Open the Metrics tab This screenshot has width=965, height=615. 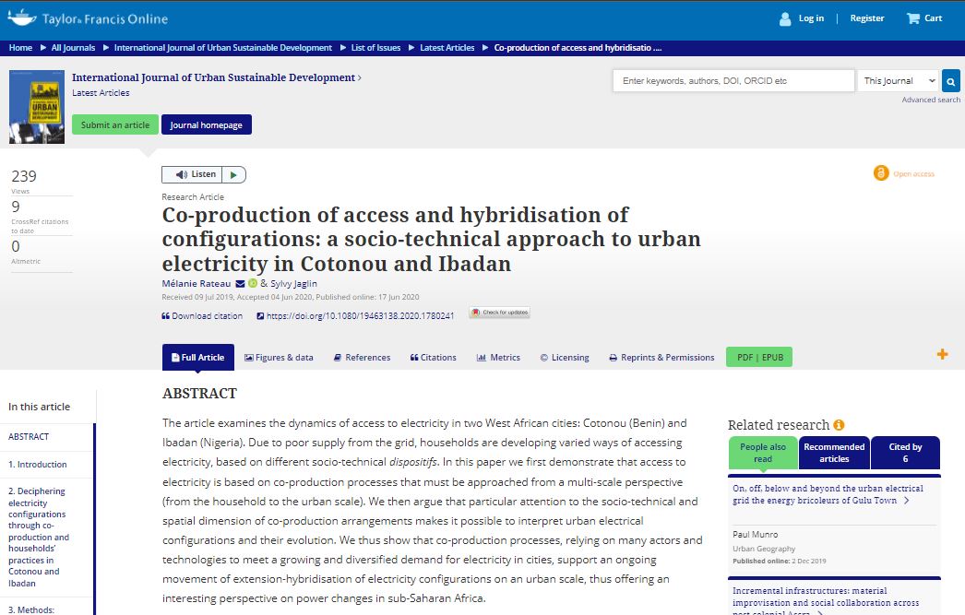point(498,358)
